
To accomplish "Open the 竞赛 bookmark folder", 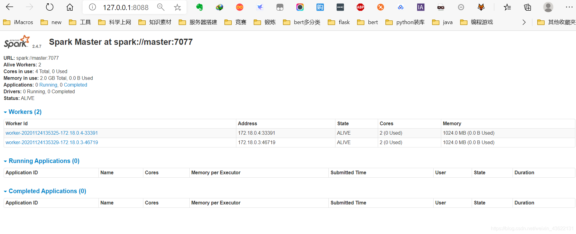I will point(235,22).
